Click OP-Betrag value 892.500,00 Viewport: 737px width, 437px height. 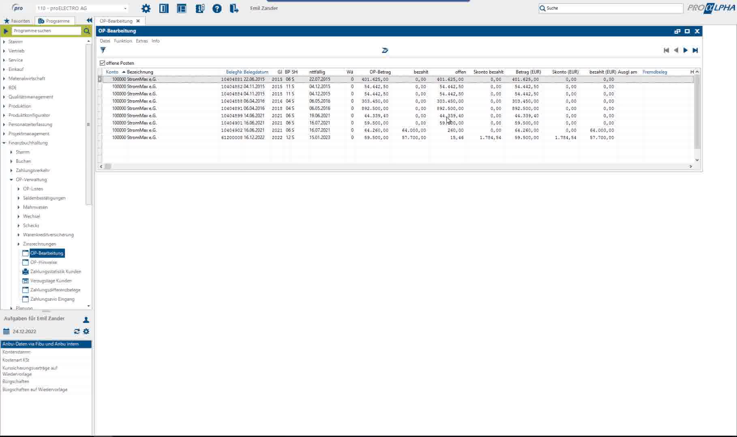coord(376,108)
